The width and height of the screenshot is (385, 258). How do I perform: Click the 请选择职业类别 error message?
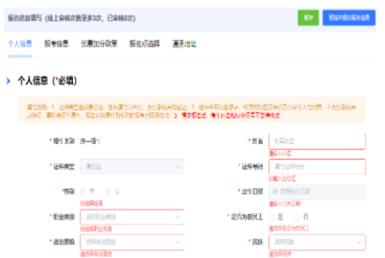(96, 229)
